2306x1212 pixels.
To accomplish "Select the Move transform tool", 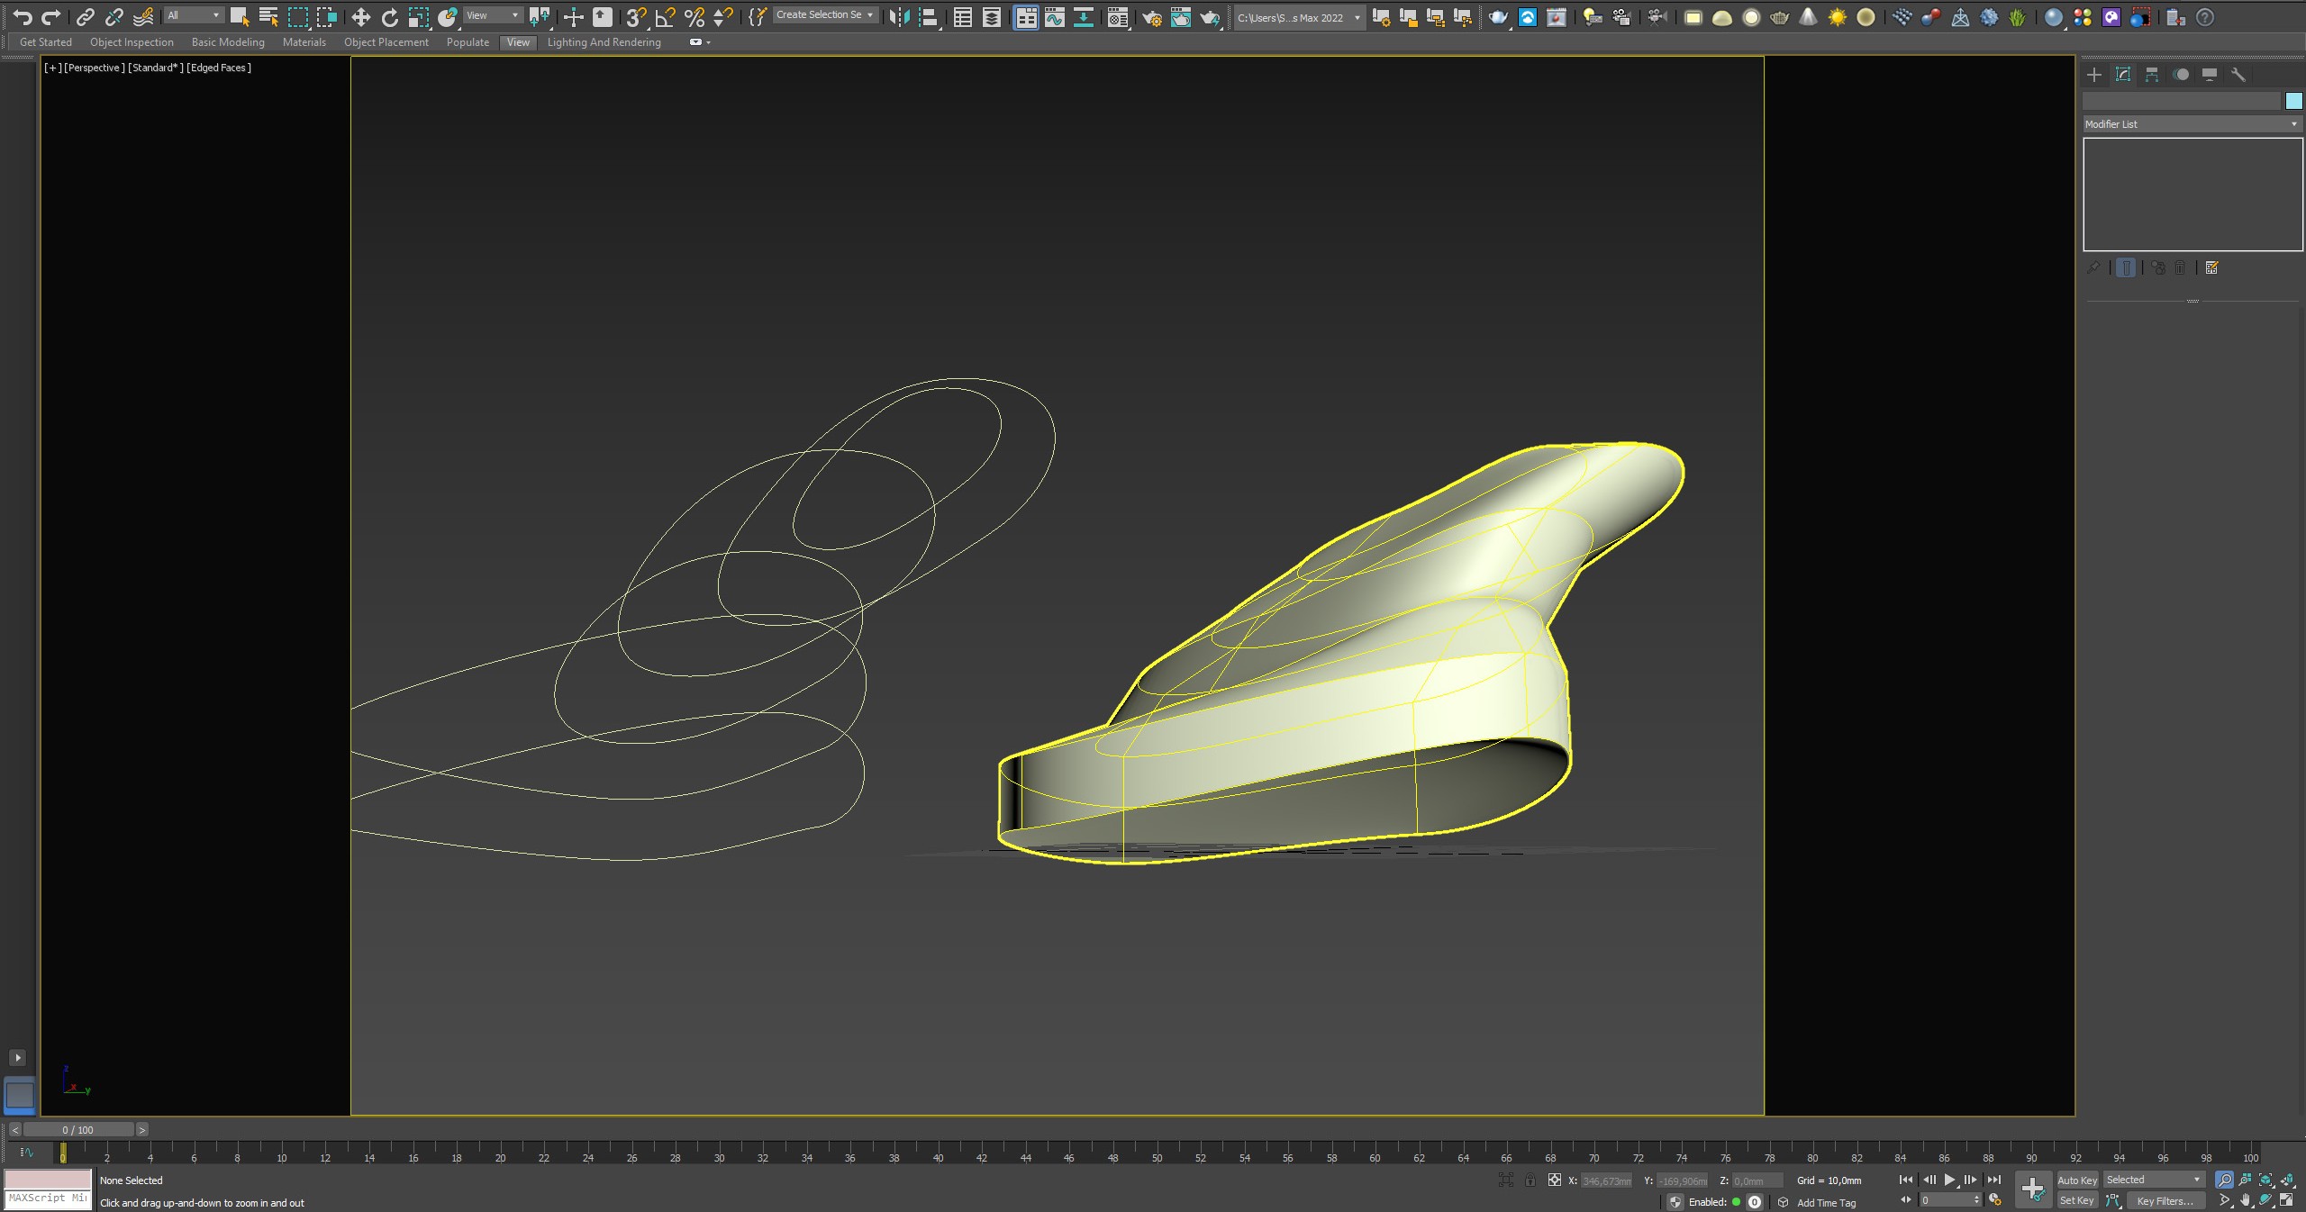I will [x=360, y=17].
